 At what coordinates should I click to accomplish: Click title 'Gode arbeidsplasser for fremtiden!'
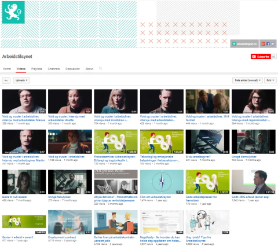[202, 199]
